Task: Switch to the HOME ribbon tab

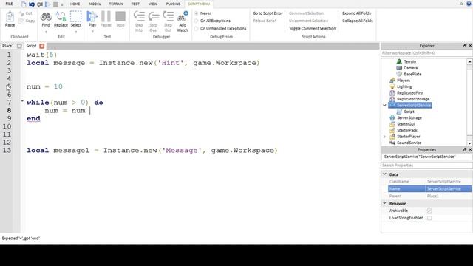Action: pos(75,4)
